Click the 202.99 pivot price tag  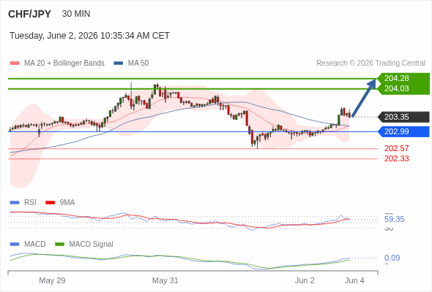click(x=403, y=131)
